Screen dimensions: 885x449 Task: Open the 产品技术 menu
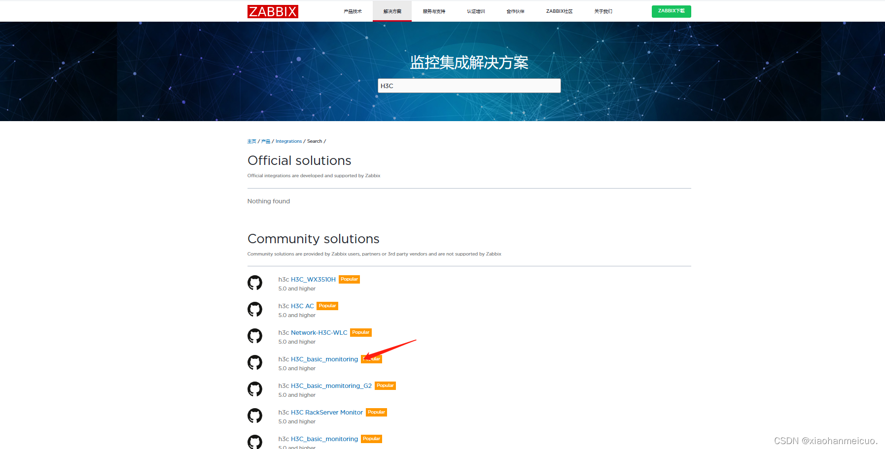click(x=352, y=11)
